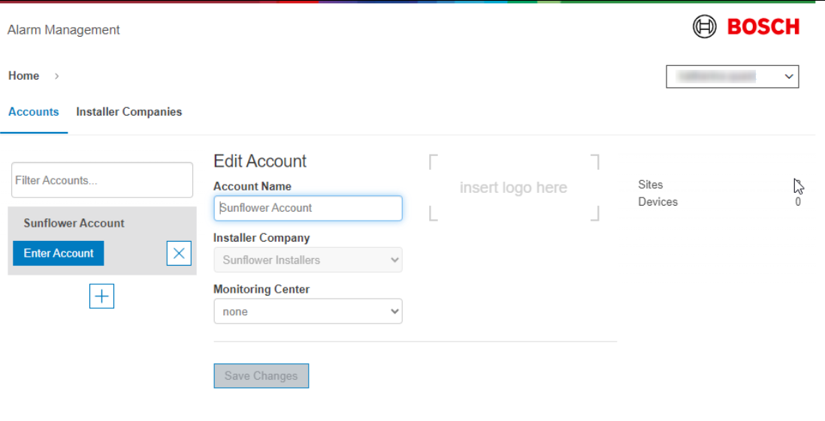This screenshot has width=825, height=421.
Task: Expand the Monitoring Center dropdown
Action: tap(307, 311)
